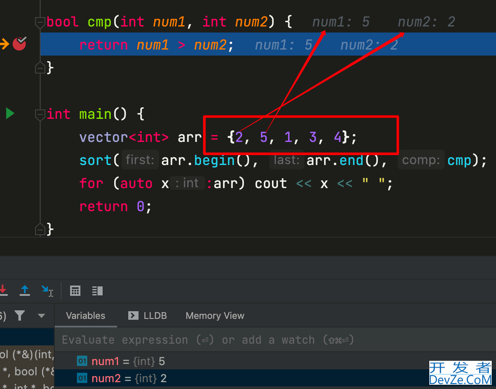Click arr.begin() in the sort call
Screen dimensions: 496x389
click(x=206, y=160)
